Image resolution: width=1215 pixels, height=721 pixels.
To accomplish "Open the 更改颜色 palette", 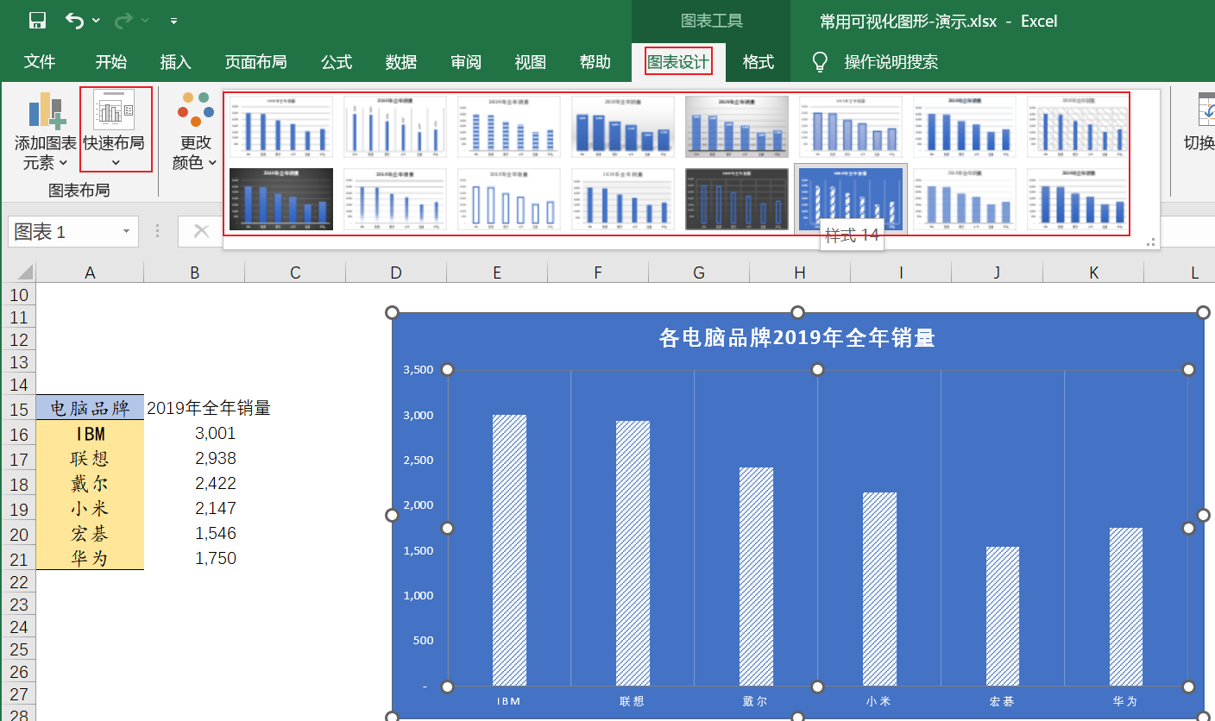I will [195, 131].
